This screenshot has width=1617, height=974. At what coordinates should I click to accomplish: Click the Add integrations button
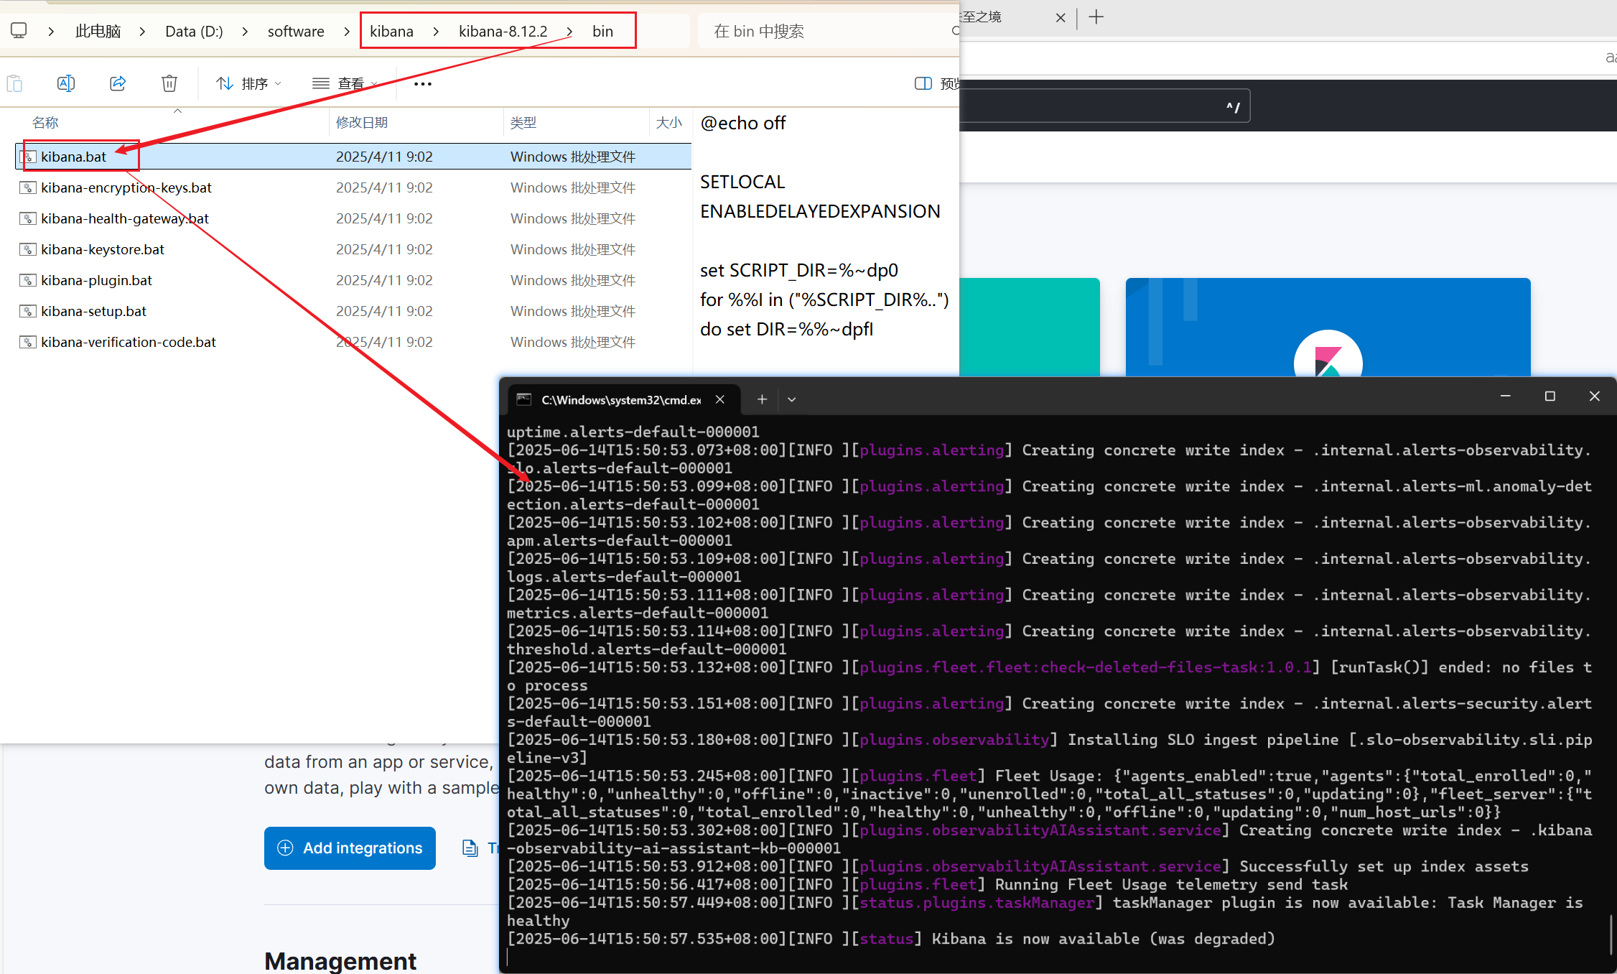point(350,848)
